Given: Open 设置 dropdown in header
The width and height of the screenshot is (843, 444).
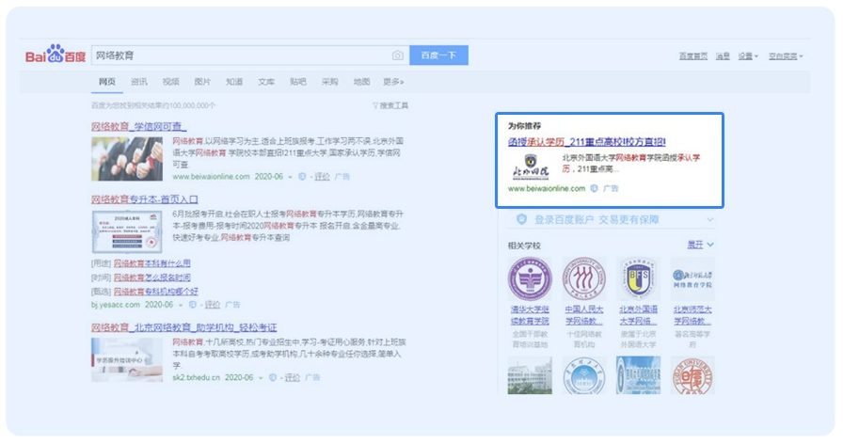Looking at the screenshot, I should (748, 55).
